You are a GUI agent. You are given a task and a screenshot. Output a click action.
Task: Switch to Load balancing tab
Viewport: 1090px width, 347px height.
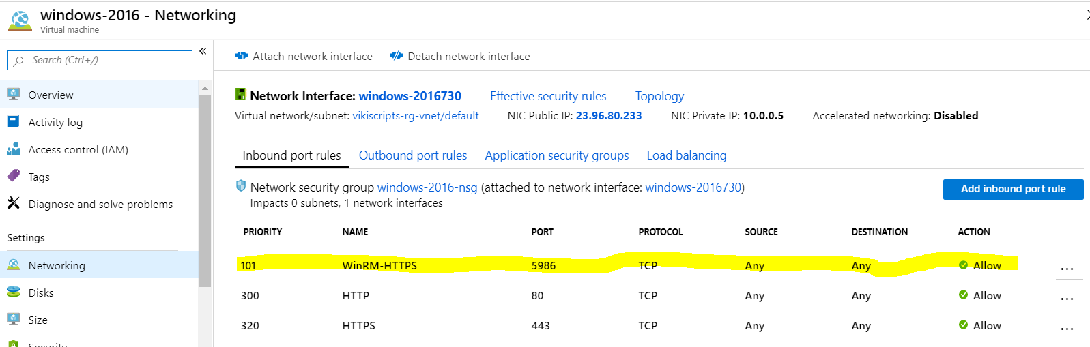pyautogui.click(x=687, y=155)
